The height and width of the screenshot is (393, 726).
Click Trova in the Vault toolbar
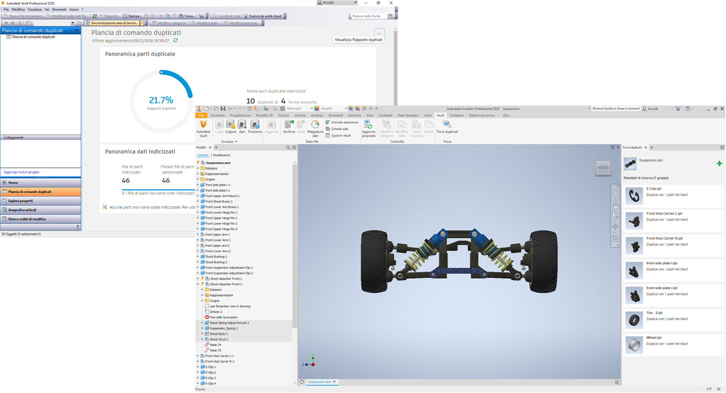point(187,16)
